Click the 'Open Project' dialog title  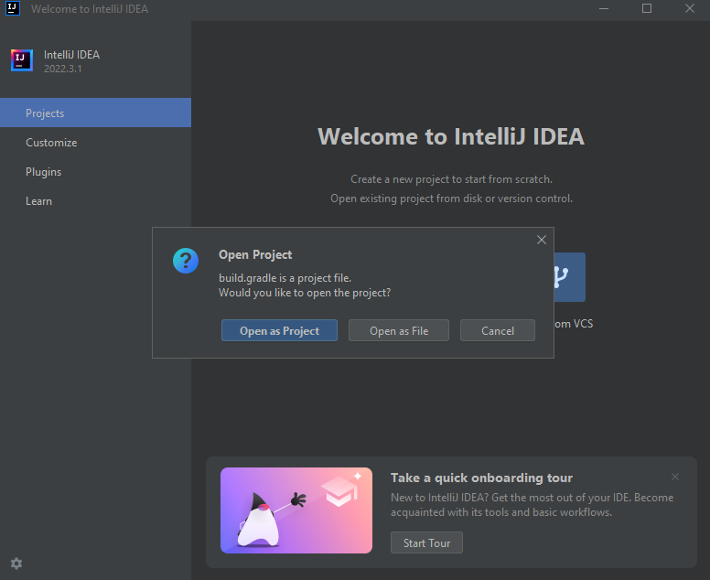click(255, 254)
